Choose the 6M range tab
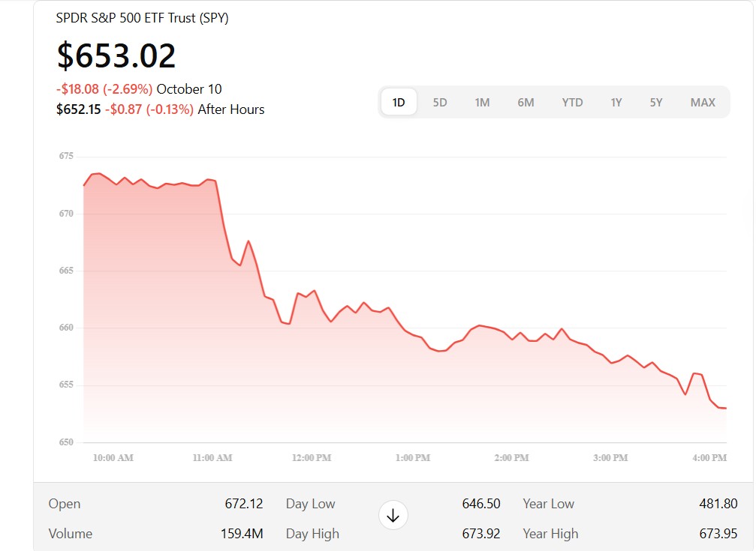Image resolution: width=756 pixels, height=551 pixels. 526,102
